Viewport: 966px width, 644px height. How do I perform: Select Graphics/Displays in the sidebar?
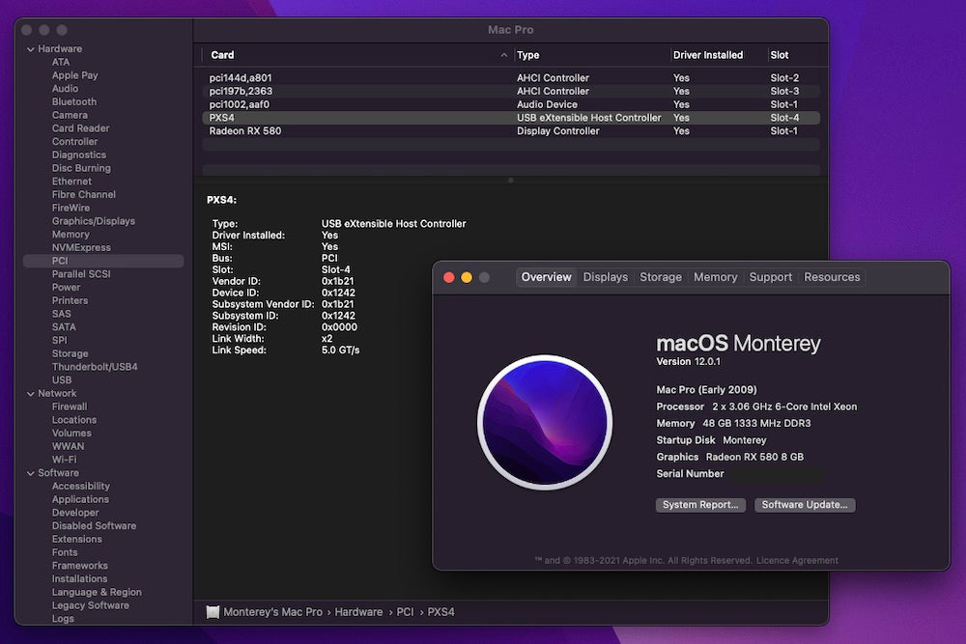click(94, 221)
